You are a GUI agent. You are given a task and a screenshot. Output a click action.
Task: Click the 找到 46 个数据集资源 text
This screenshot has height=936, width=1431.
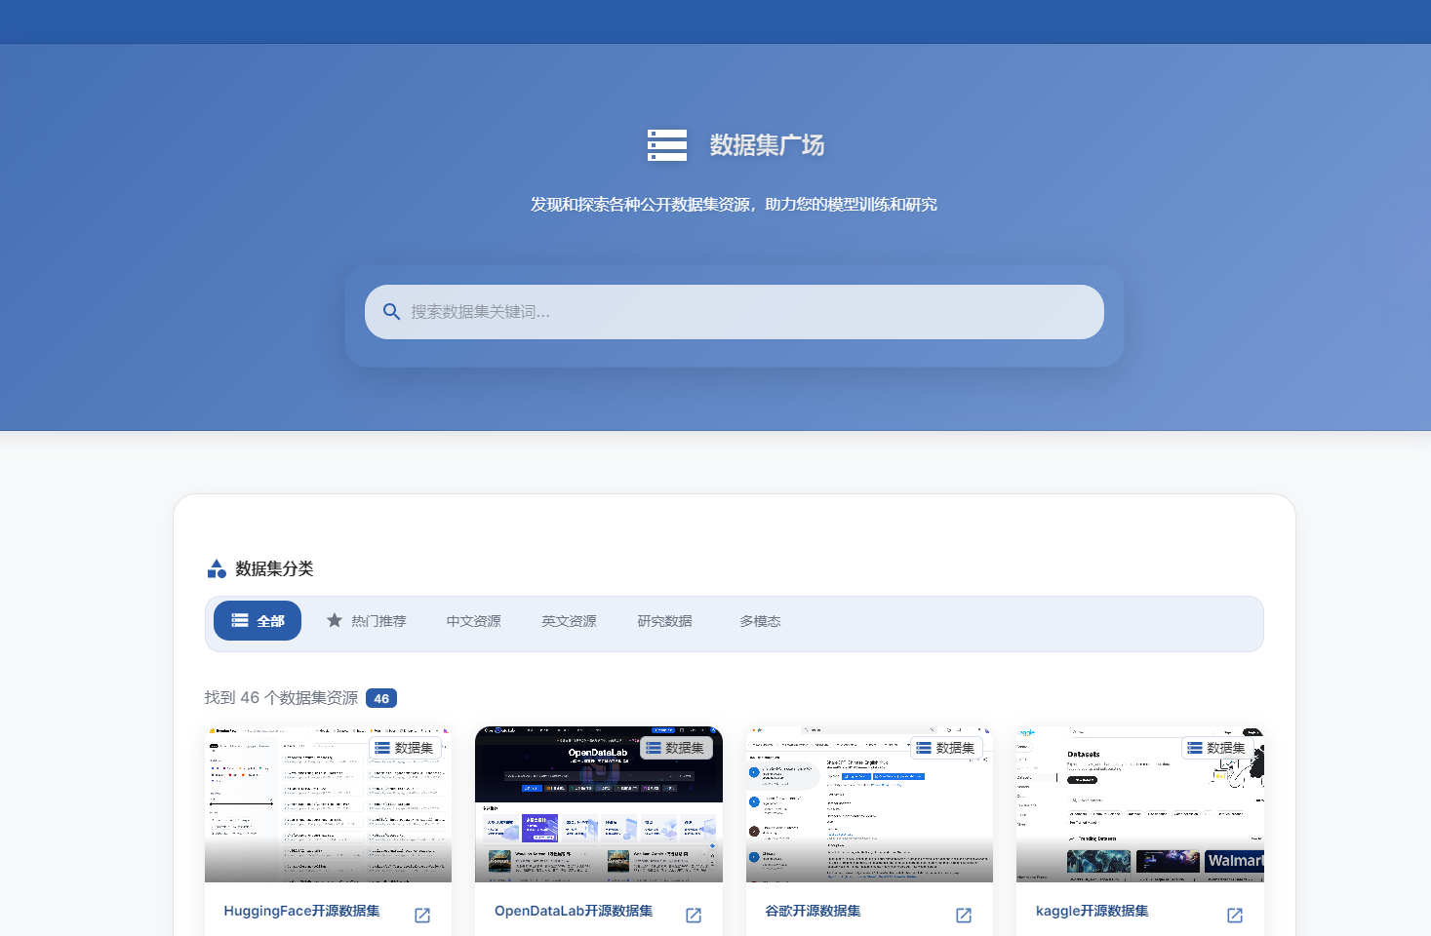pos(281,698)
